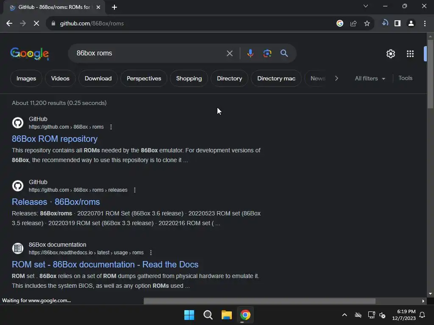Clear the search box with the X icon
Viewport: 434px width, 325px height.
229,53
